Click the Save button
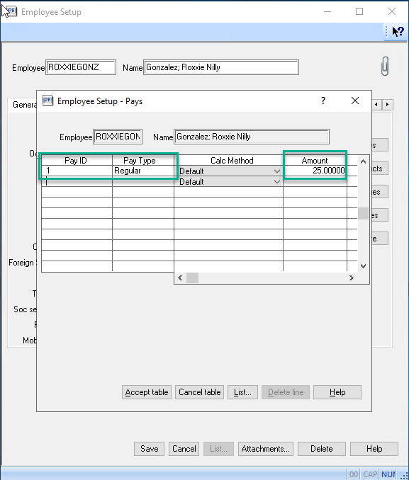Viewport: 409px width, 480px height. coord(149,449)
